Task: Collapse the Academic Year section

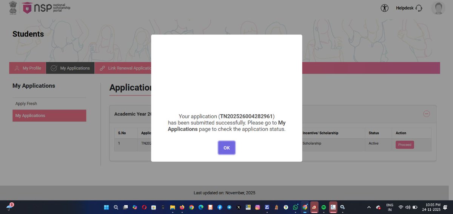Action: (427, 114)
